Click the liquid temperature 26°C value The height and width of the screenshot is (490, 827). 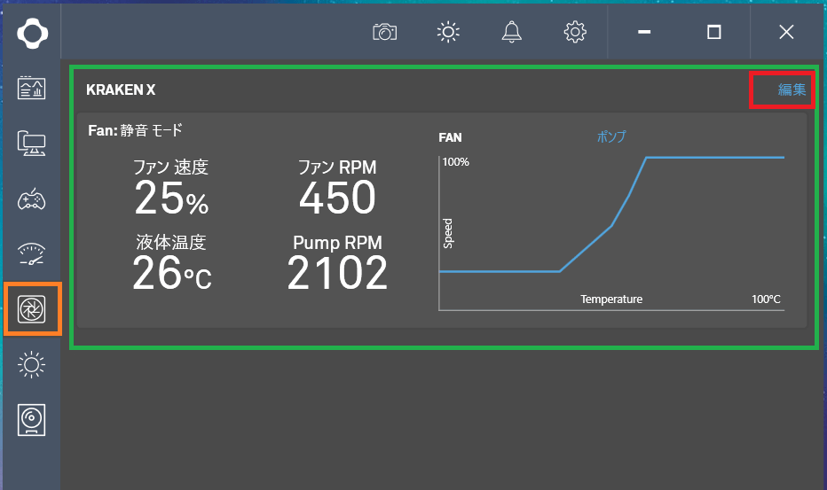click(x=172, y=273)
